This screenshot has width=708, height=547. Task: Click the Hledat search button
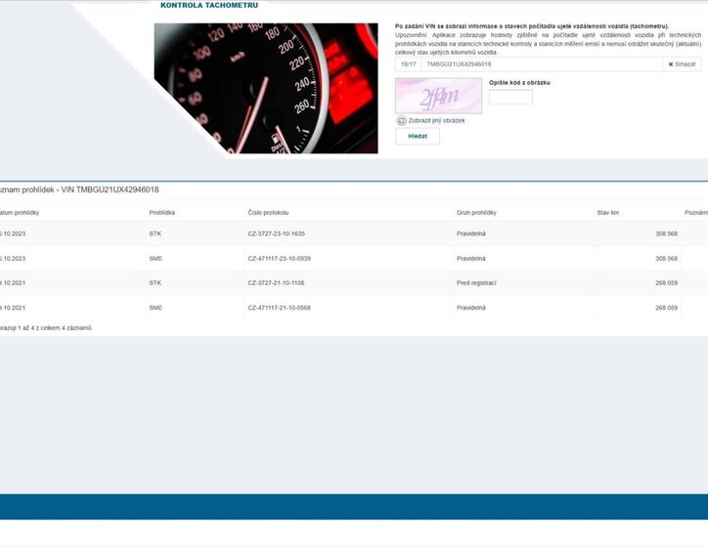tap(418, 137)
